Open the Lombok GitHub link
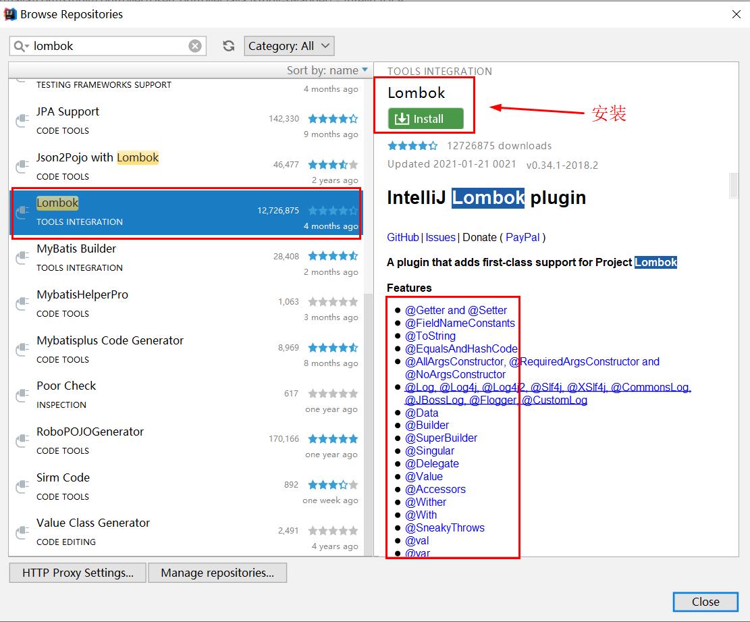The height and width of the screenshot is (622, 750). tap(403, 237)
